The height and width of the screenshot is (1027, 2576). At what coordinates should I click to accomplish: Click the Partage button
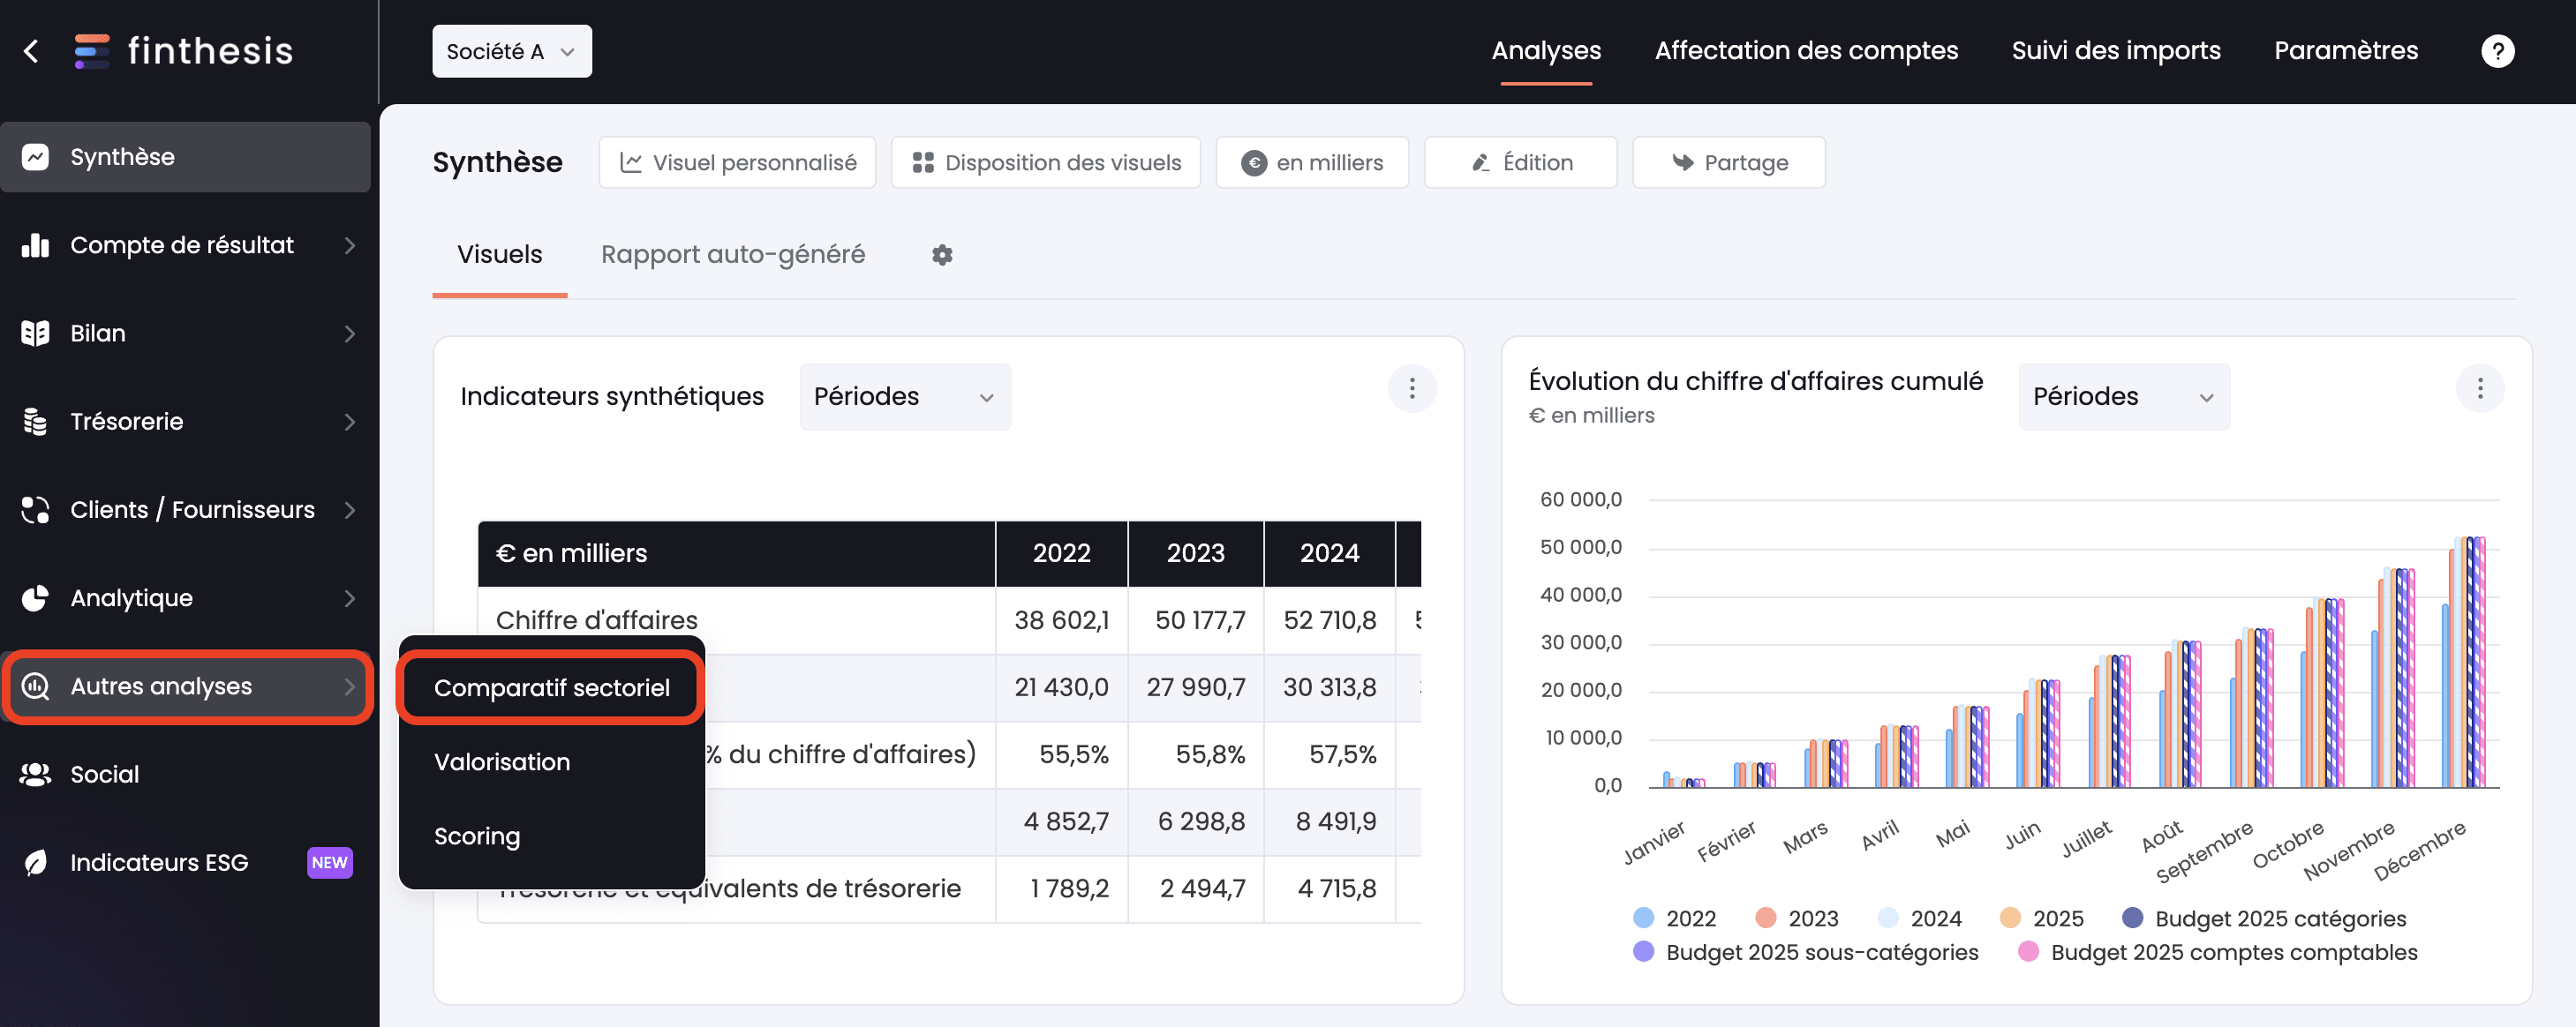point(1728,161)
